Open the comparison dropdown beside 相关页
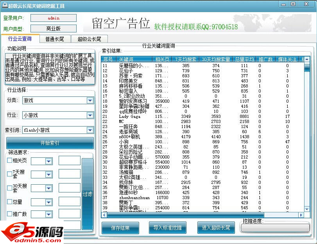Viewport: 317px width, 244px height. (x=48, y=161)
